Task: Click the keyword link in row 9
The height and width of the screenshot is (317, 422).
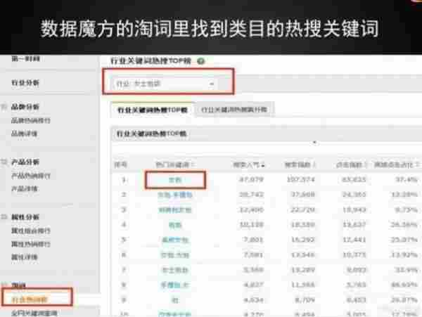Action: [x=175, y=300]
